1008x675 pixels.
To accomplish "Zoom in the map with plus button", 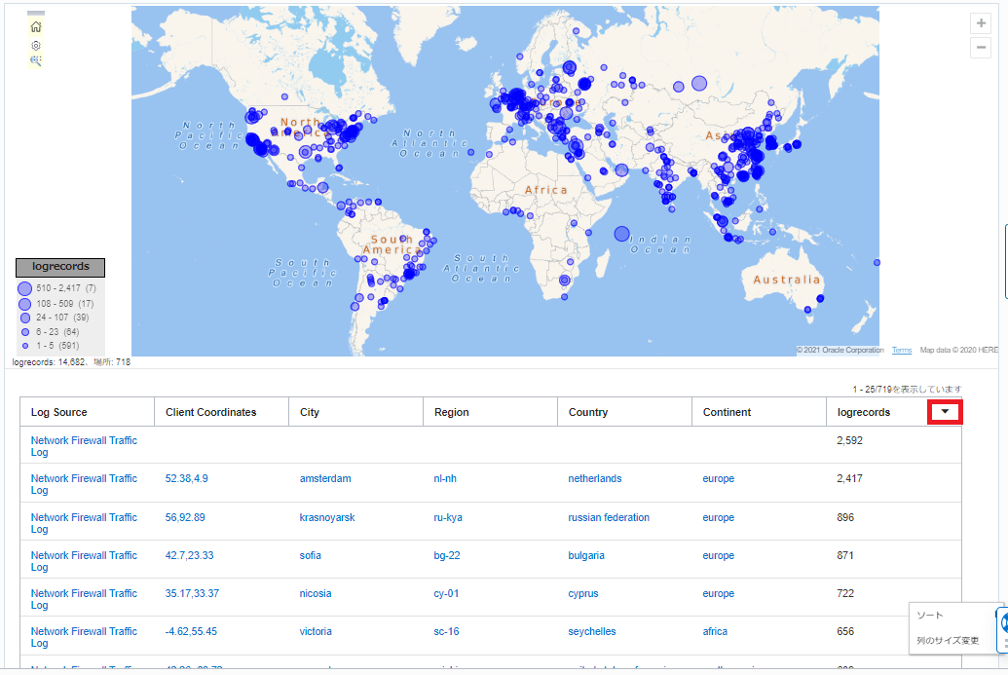I will 981,24.
